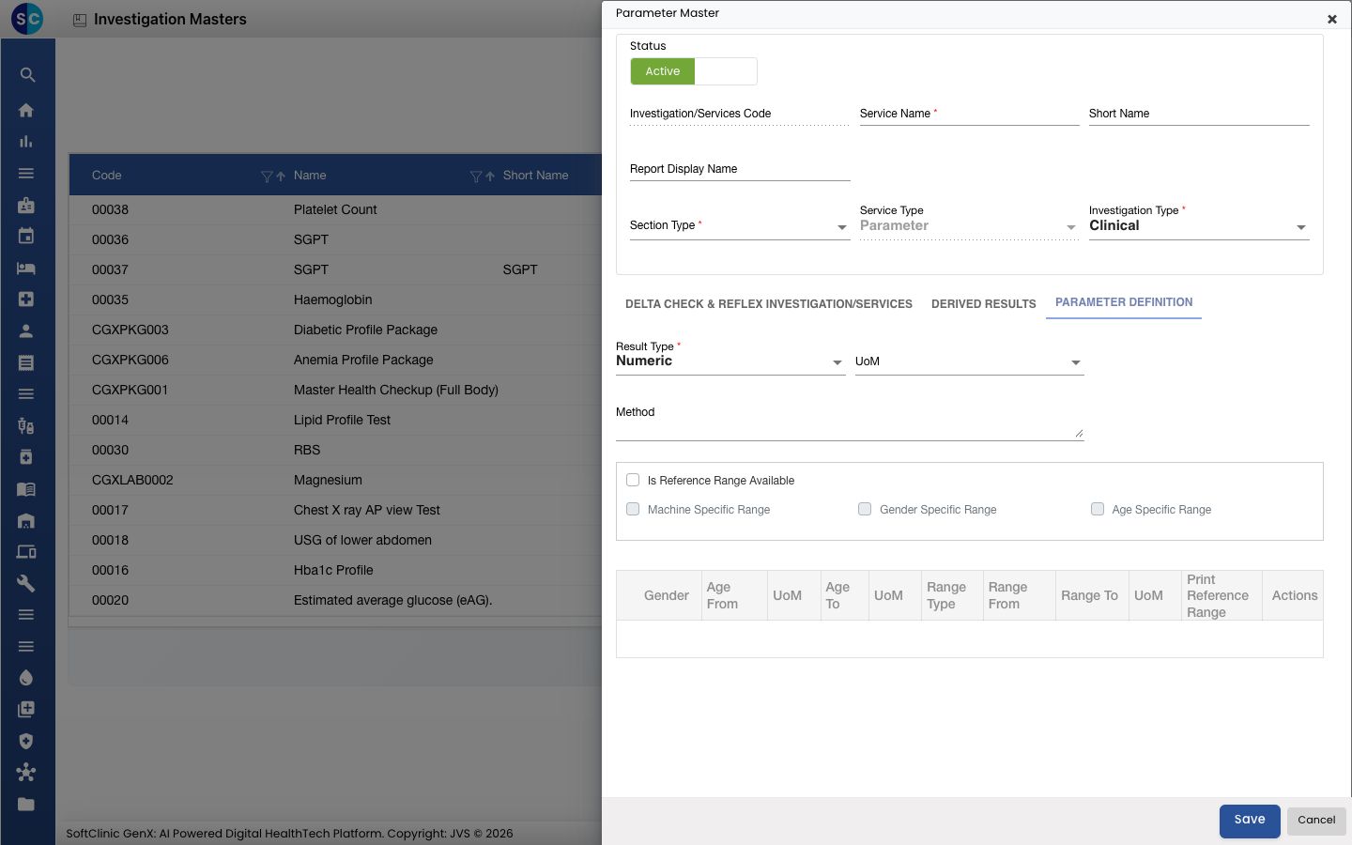Open the calendar appointments icon
Viewport: 1352px width, 845px height.
coord(26,237)
